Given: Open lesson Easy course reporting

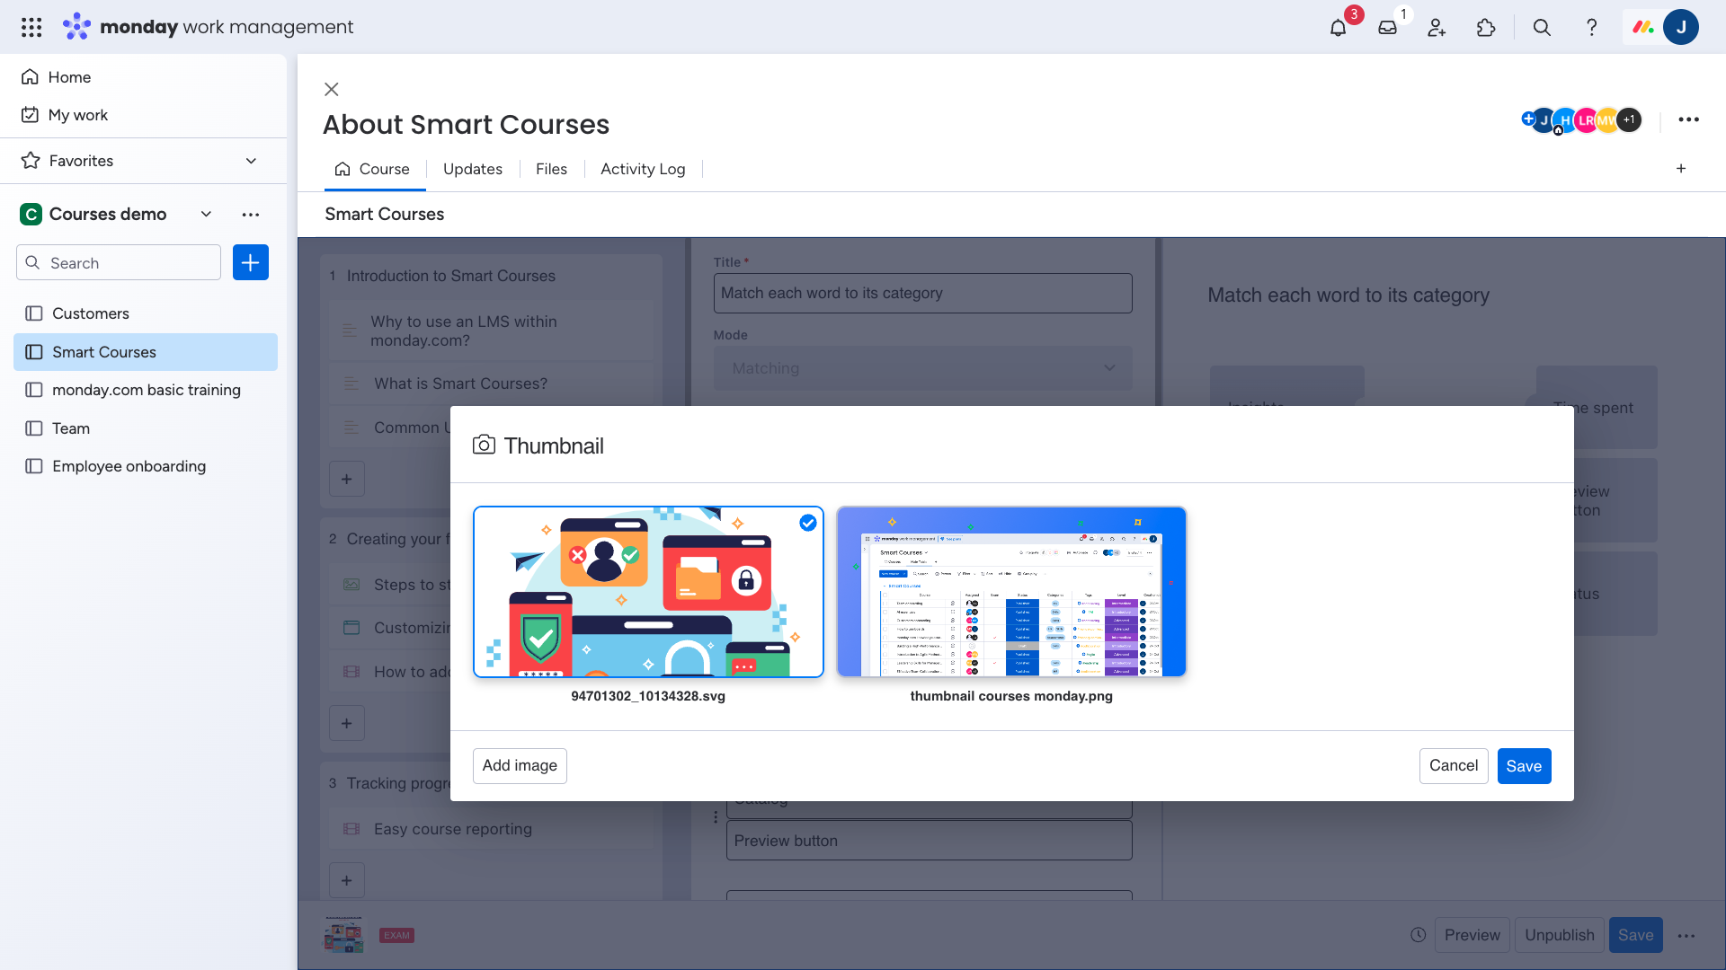Looking at the screenshot, I should (x=491, y=829).
